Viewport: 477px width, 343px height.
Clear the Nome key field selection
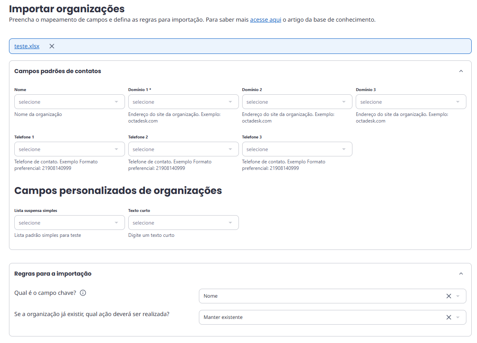tap(449, 296)
